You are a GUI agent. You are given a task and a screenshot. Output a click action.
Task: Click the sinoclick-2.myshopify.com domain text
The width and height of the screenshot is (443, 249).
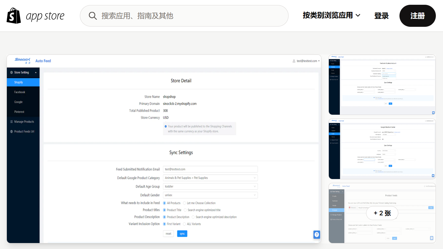(180, 104)
